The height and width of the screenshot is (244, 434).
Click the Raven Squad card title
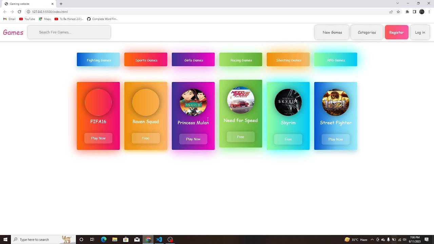[146, 122]
